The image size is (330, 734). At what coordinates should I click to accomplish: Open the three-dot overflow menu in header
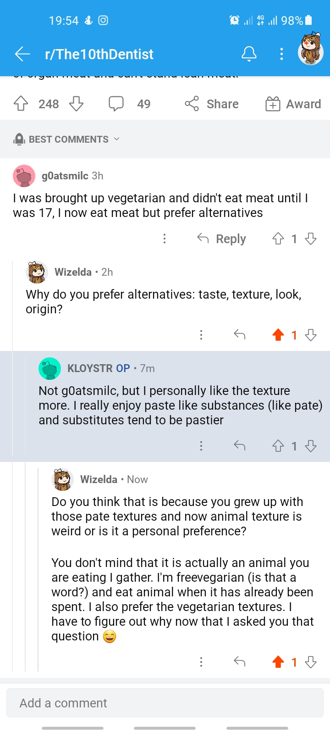coord(281,54)
